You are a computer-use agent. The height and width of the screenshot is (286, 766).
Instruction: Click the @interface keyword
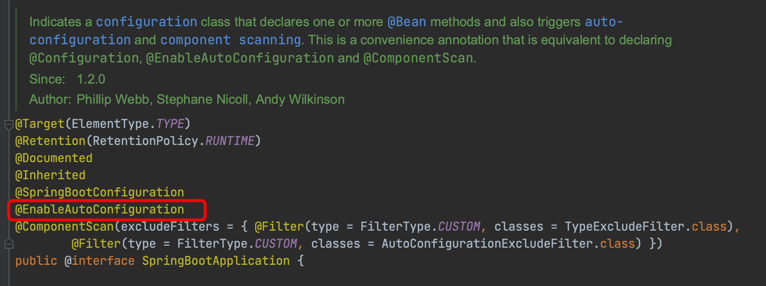(100, 261)
